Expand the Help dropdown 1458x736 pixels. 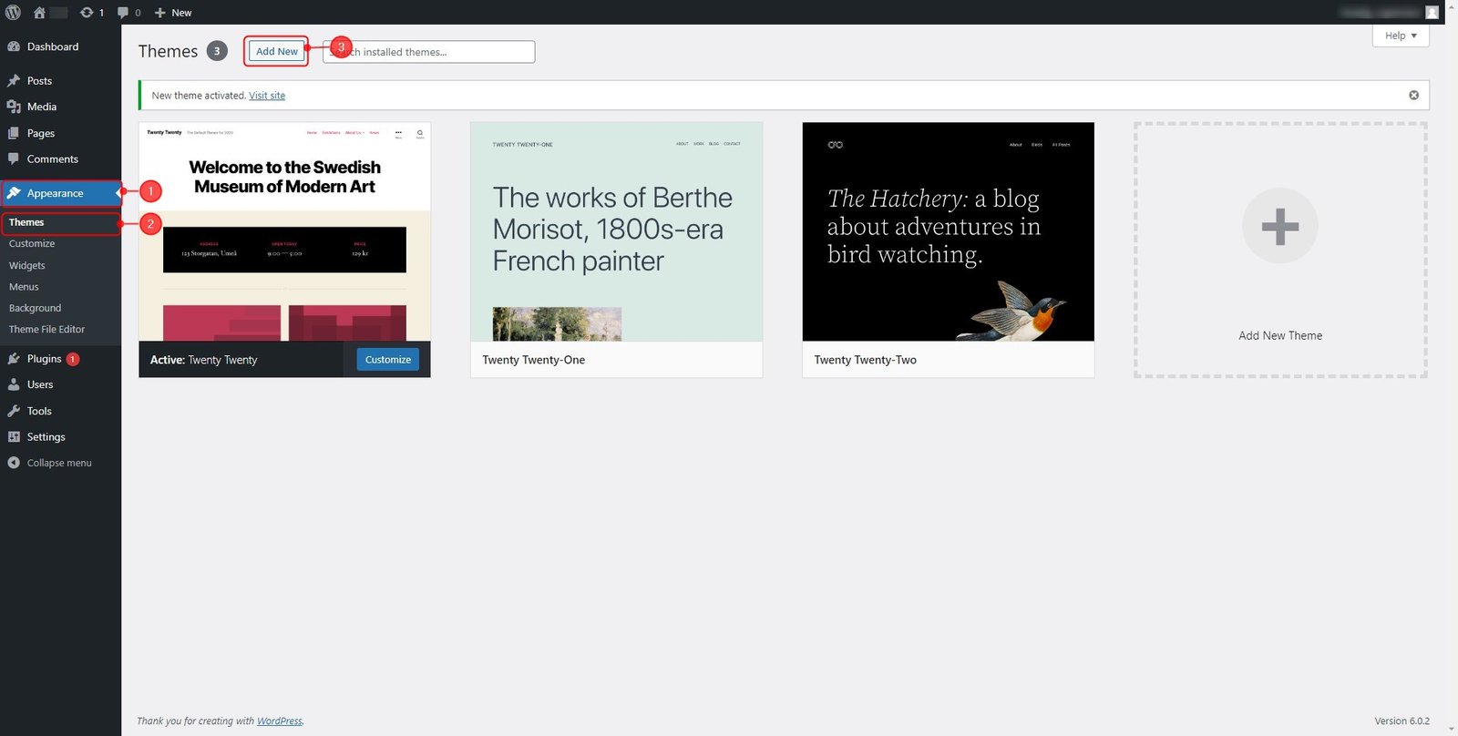pyautogui.click(x=1401, y=36)
